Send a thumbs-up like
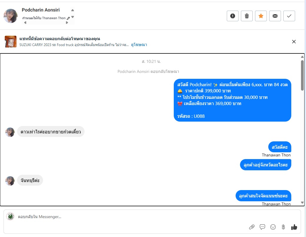This screenshot has height=237, width=306. pos(294,227)
